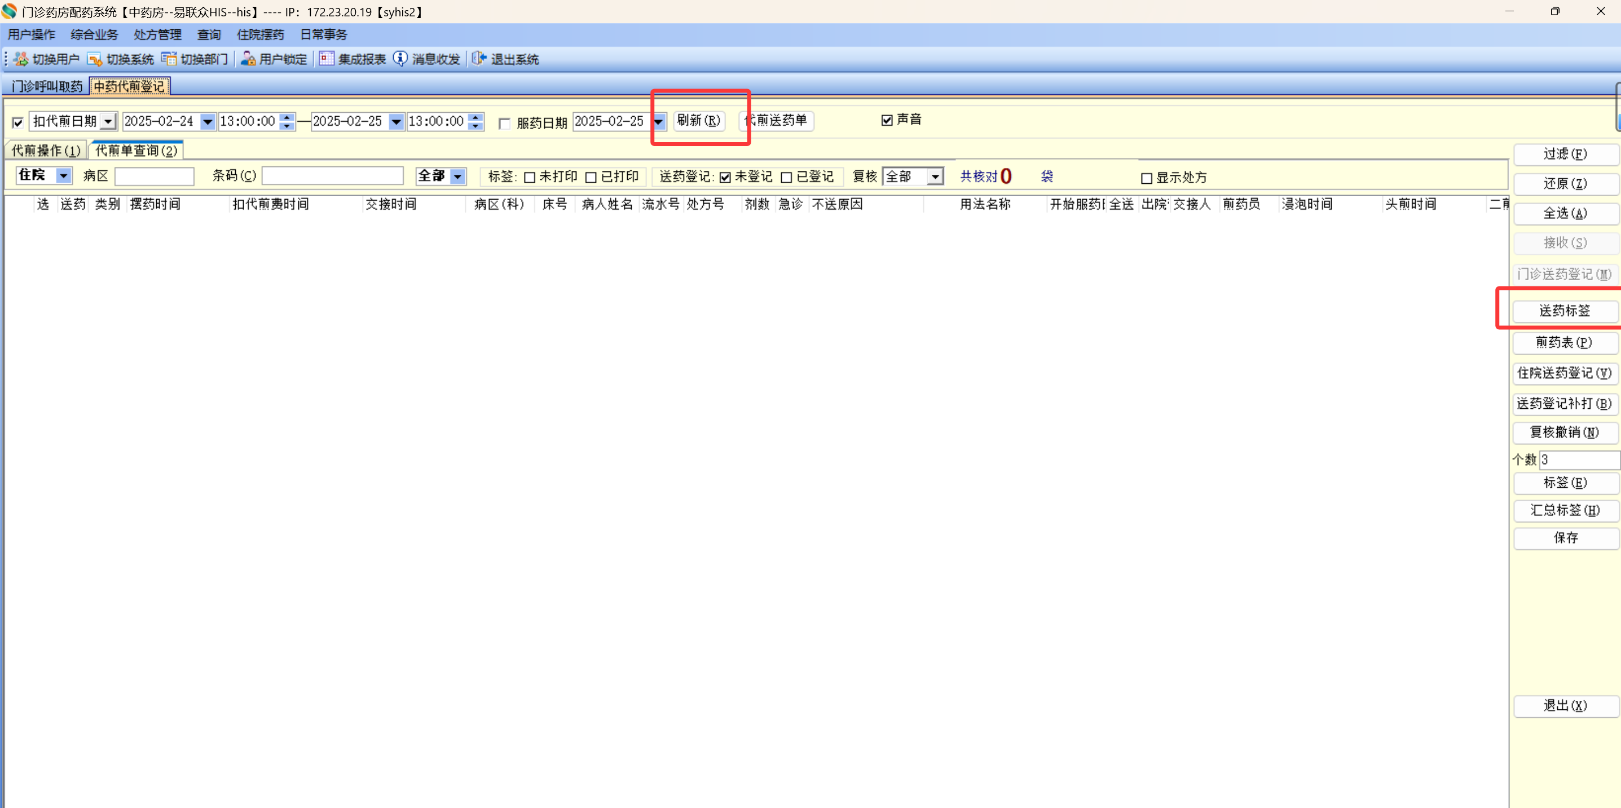The width and height of the screenshot is (1621, 808).
Task: Click the 刷新(R) button
Action: click(x=698, y=120)
